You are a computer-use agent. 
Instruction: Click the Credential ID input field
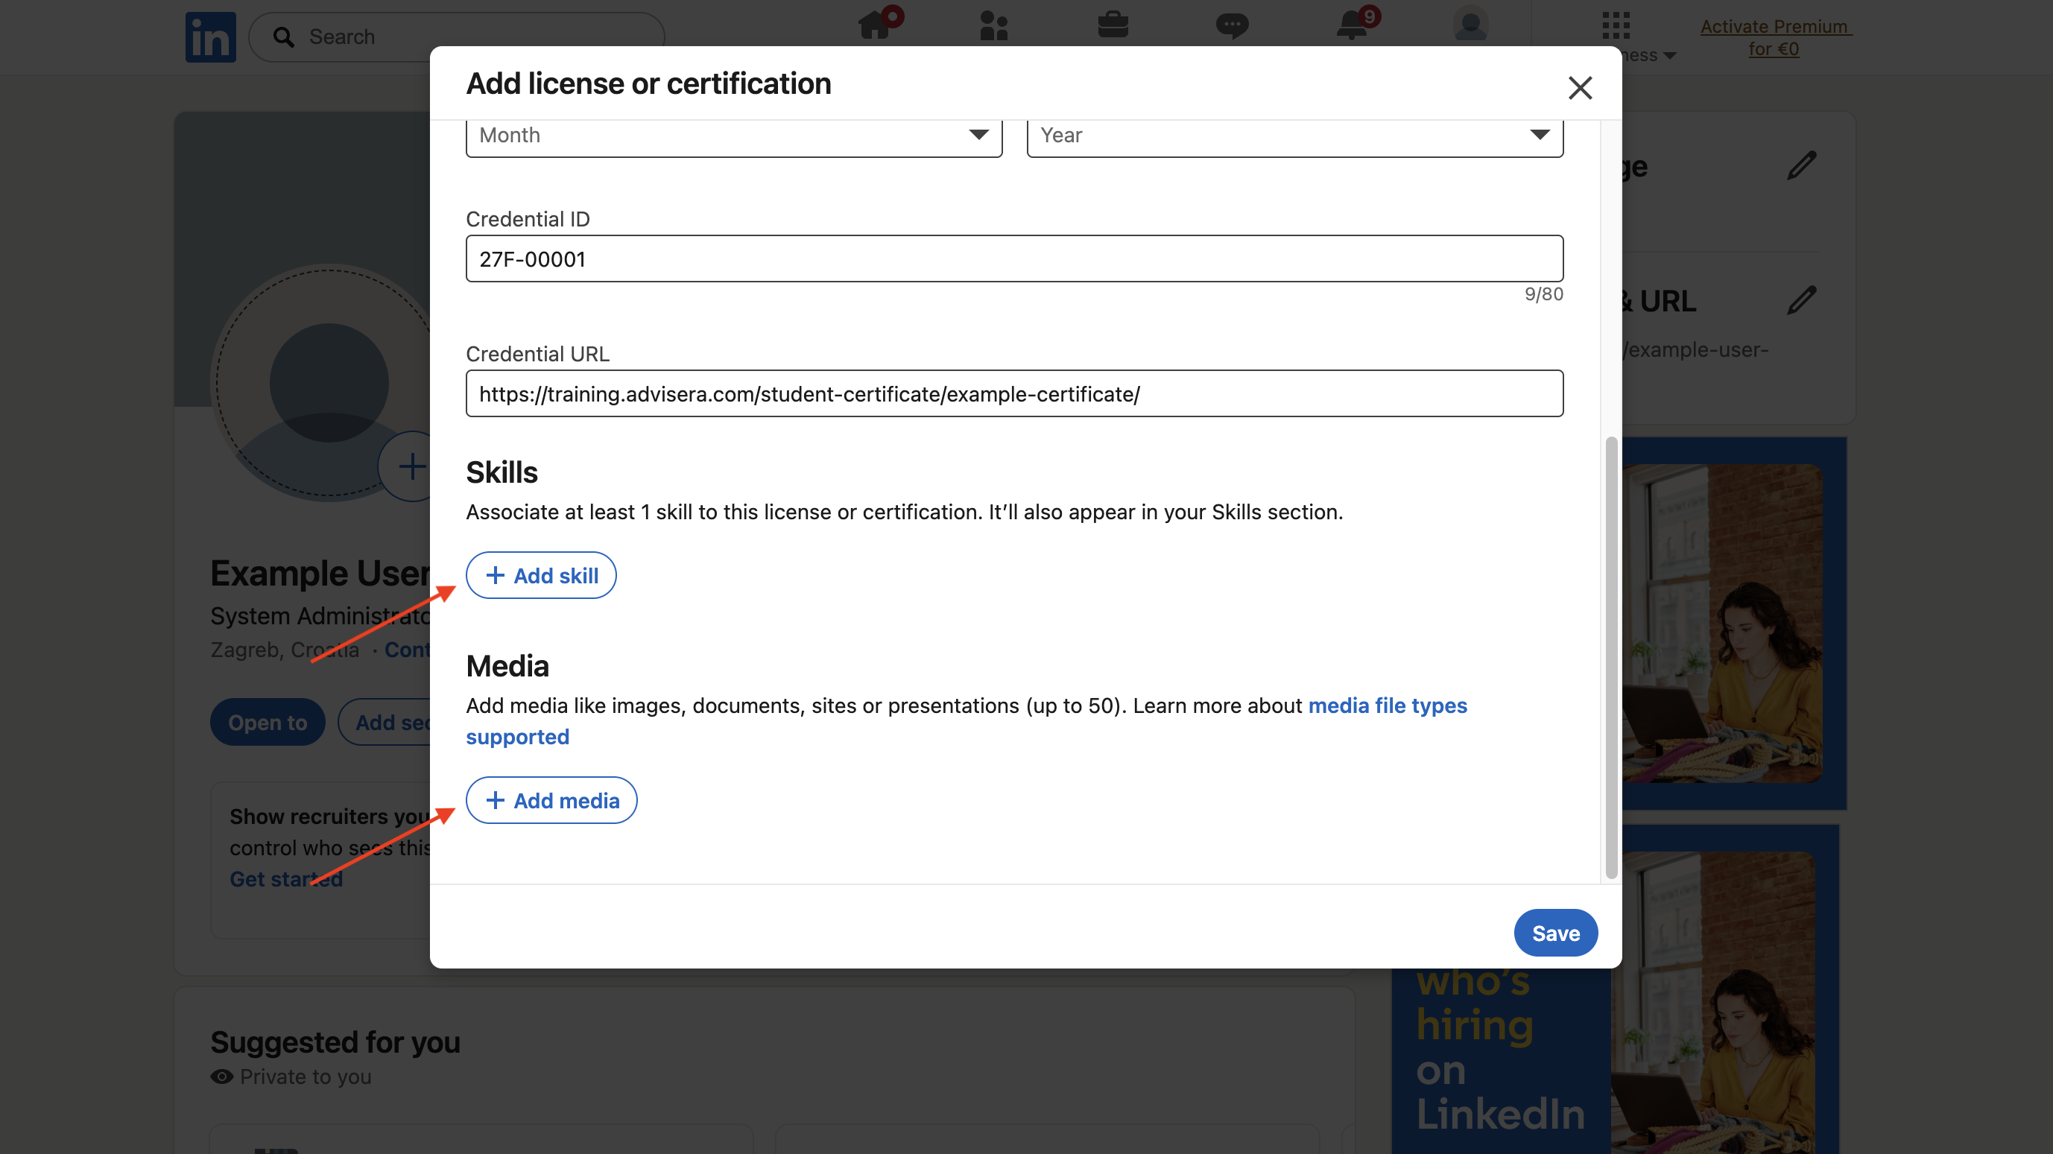coord(1014,259)
